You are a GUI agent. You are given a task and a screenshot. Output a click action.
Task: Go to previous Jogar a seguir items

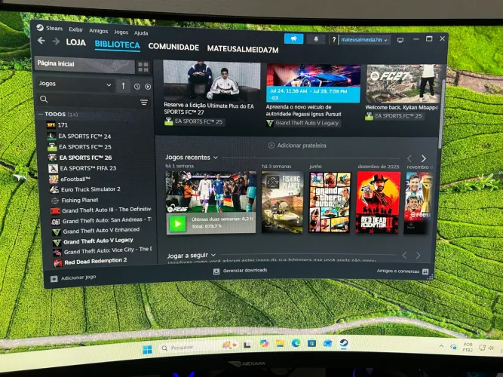tap(404, 256)
